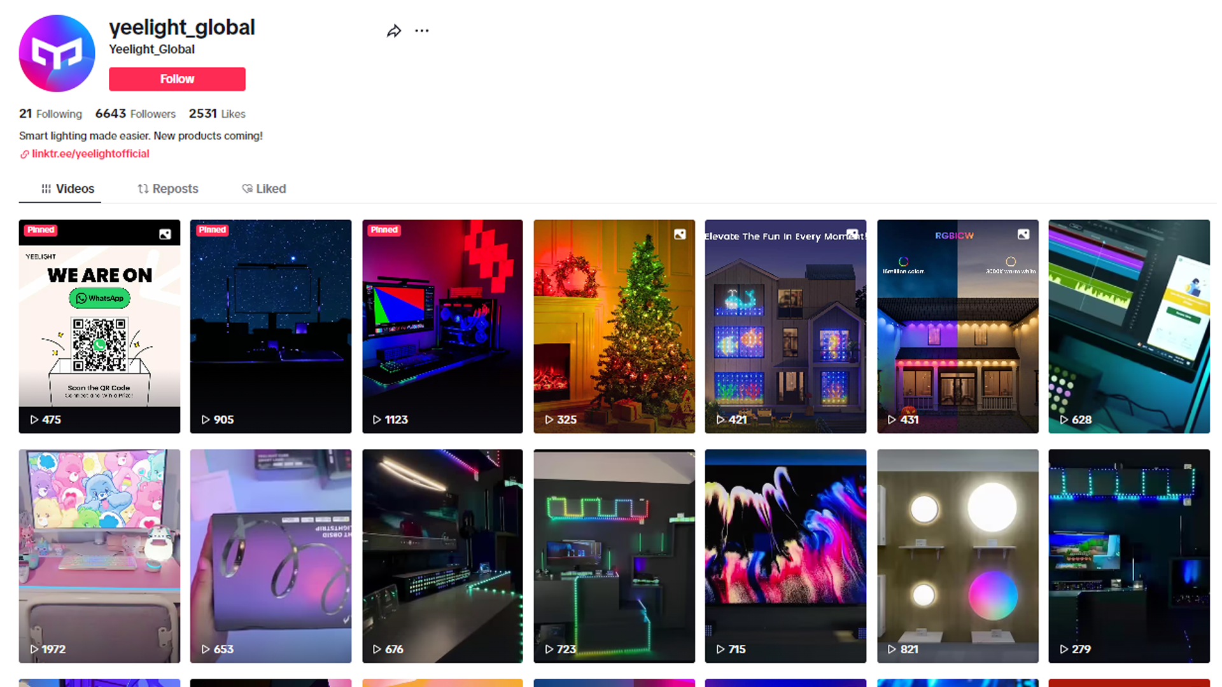Click the Pinned badge on the starry night video
Image resolution: width=1222 pixels, height=687 pixels.
click(212, 230)
